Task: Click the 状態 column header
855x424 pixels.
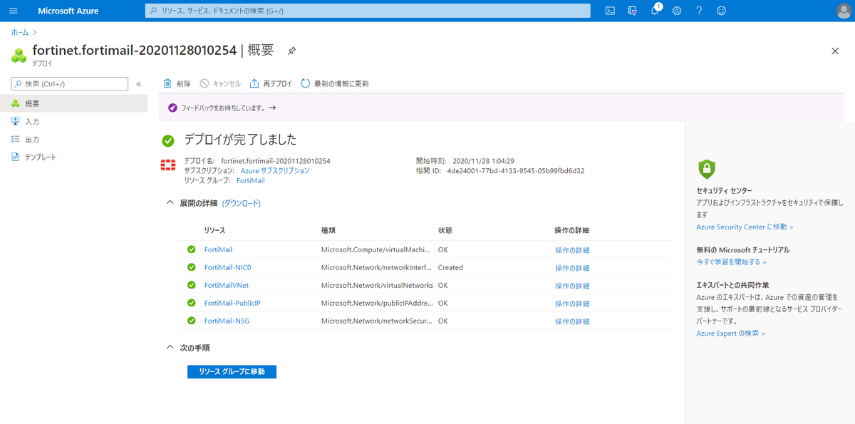Action: (x=445, y=230)
